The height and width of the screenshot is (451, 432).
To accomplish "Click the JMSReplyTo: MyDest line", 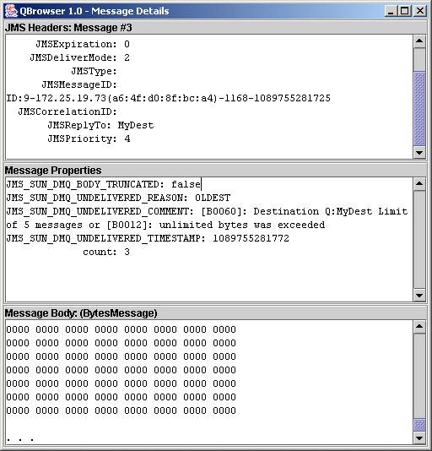I will 100,125.
